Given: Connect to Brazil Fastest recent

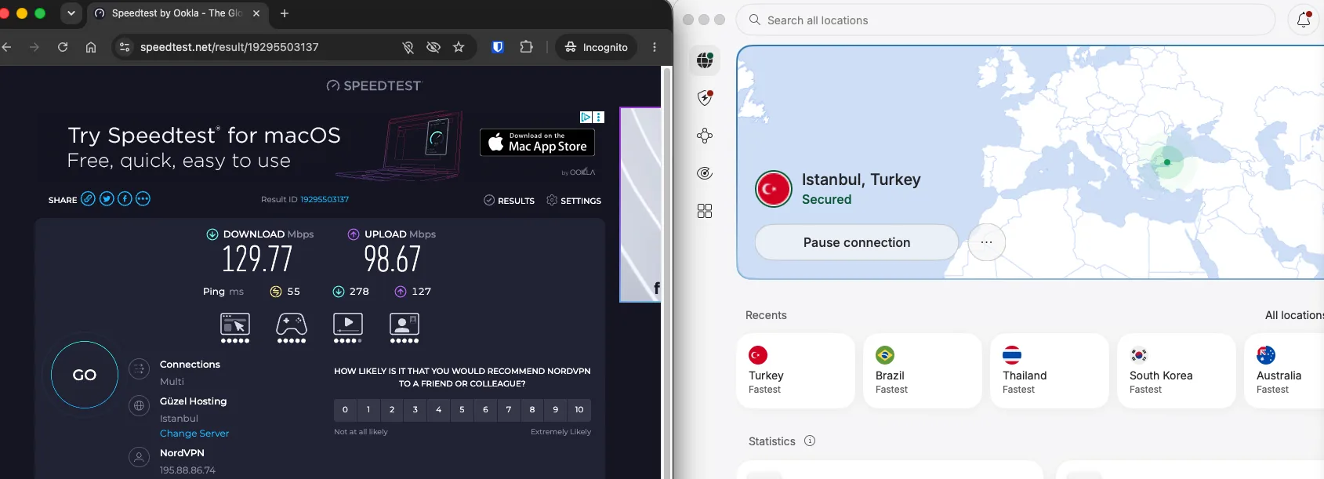Looking at the screenshot, I should click(x=923, y=371).
